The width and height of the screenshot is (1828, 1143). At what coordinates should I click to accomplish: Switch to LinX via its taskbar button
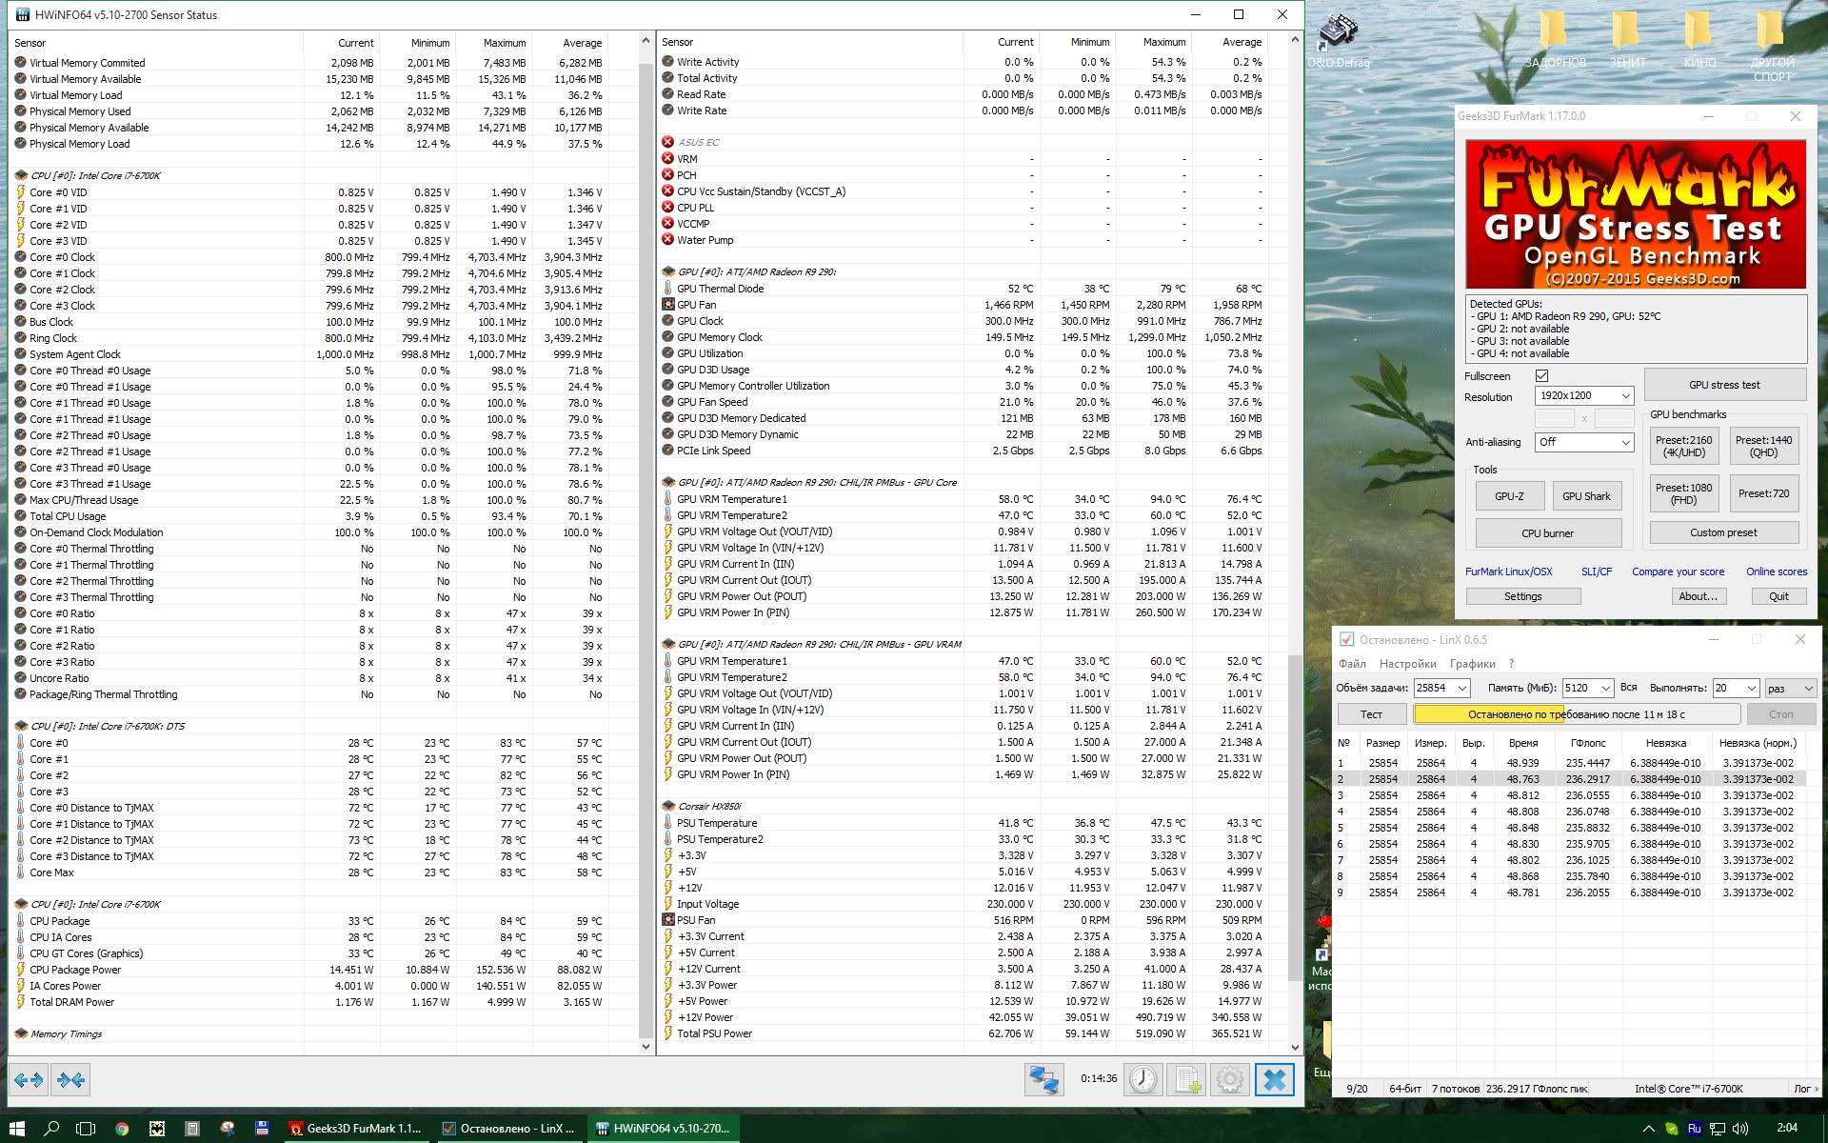510,1129
